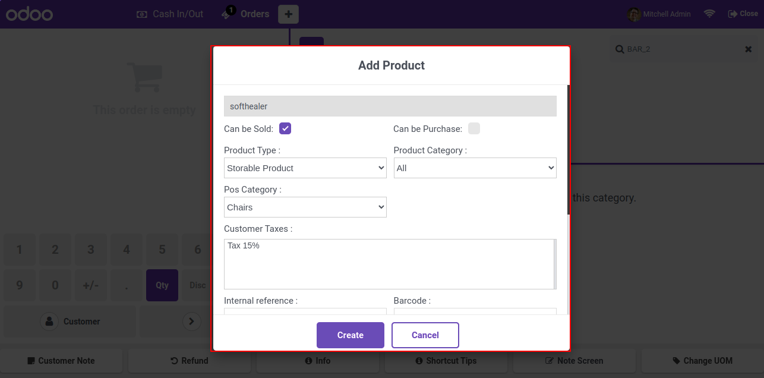
Task: Clear the BAR_2 search text
Action: click(749, 49)
